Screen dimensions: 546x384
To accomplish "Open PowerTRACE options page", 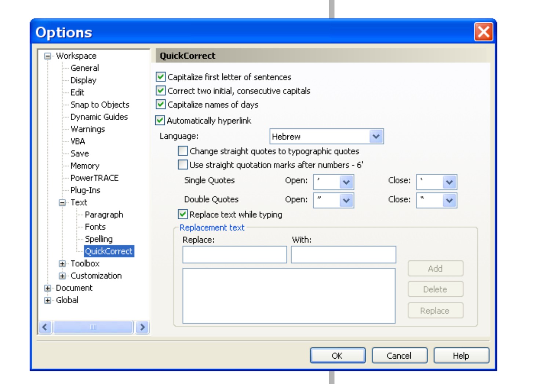I will [94, 178].
